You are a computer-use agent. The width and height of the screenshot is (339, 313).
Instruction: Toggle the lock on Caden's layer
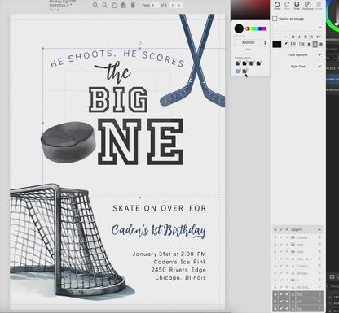click(x=275, y=266)
